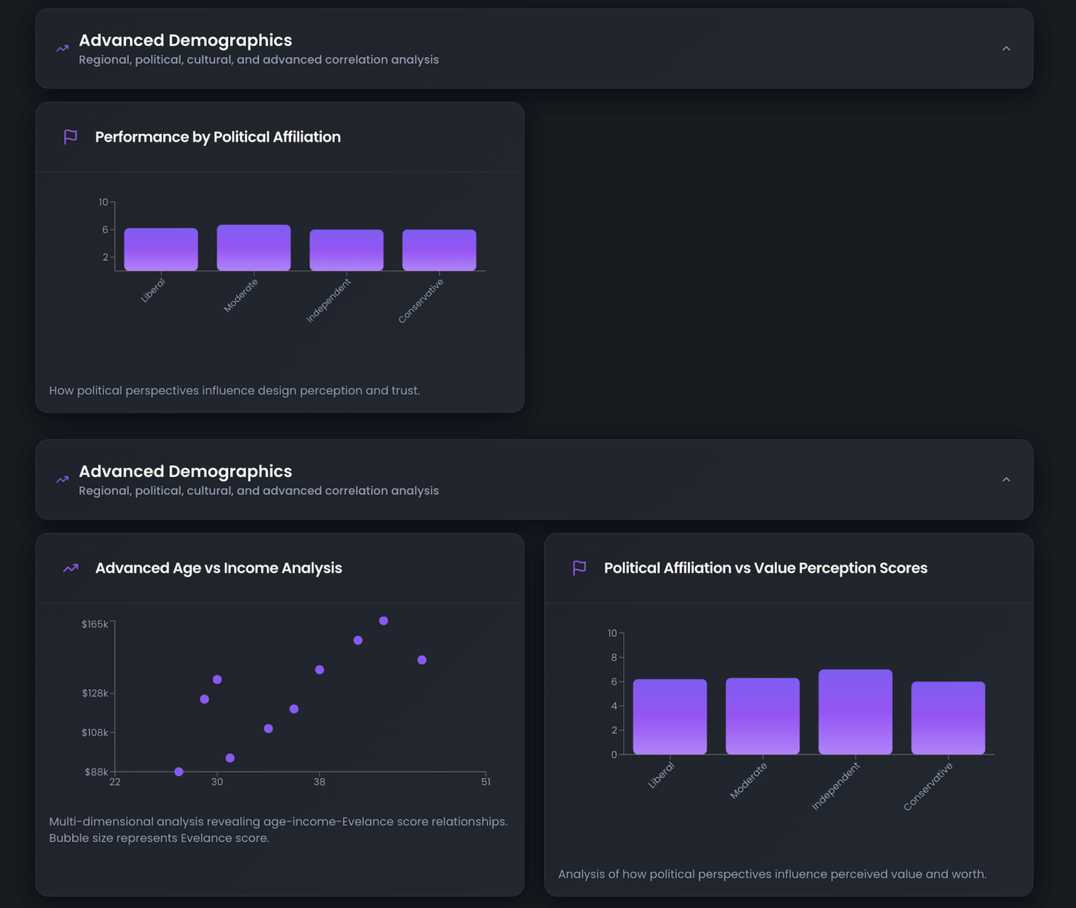Select the Independent bar in Value Perception Scores chart
Viewport: 1076px width, 908px height.
[x=855, y=712]
